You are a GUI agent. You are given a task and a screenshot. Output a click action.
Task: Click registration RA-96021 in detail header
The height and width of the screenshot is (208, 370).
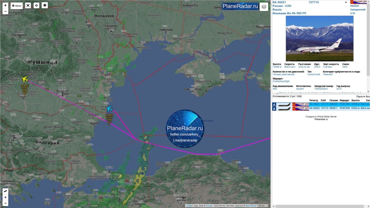click(279, 2)
